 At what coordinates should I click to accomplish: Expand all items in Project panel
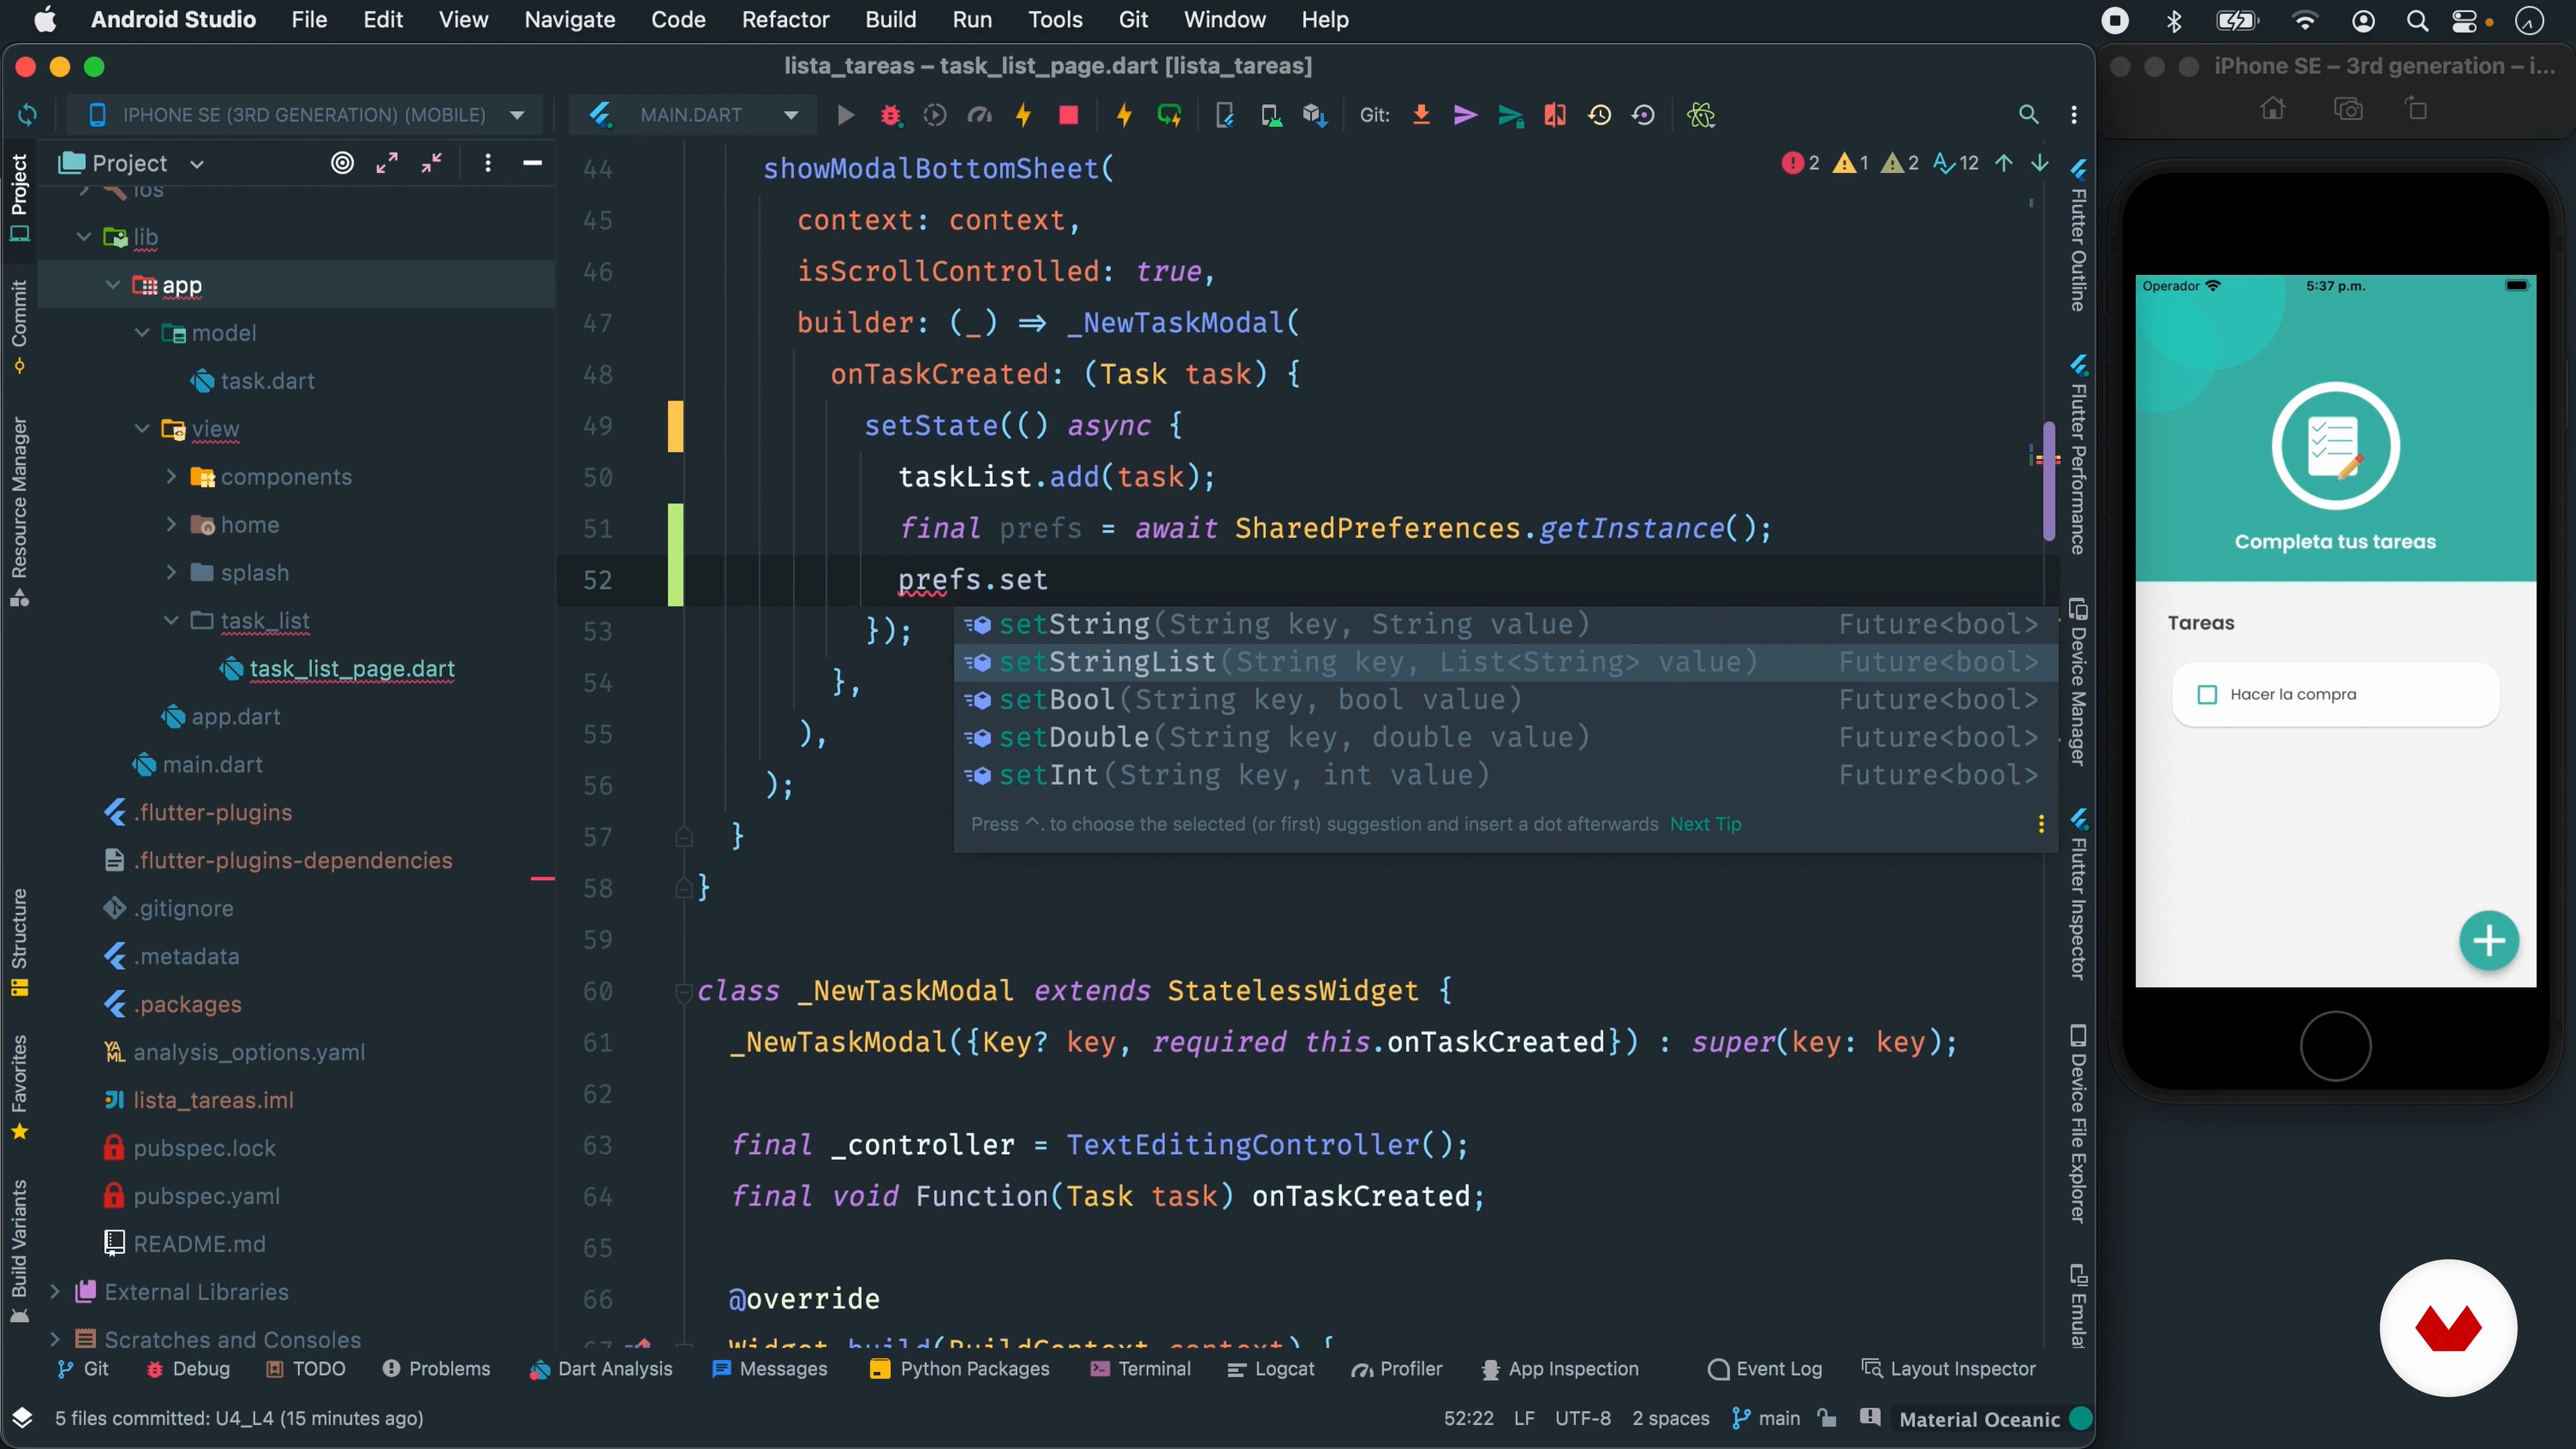click(x=387, y=163)
